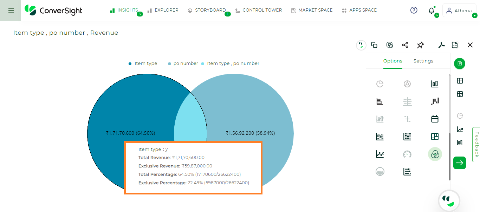Image resolution: width=480 pixels, height=212 pixels.
Task: Open the INSIGHTS tab
Action: [124, 11]
